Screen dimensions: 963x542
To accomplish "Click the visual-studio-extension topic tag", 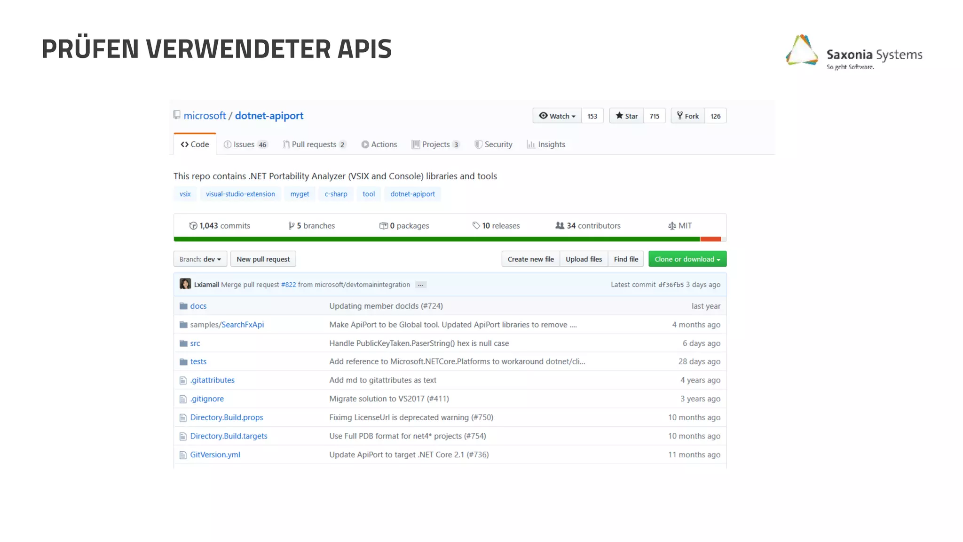I will (x=240, y=194).
